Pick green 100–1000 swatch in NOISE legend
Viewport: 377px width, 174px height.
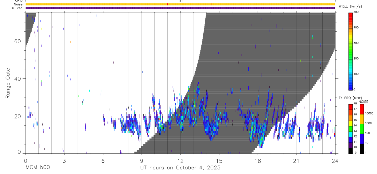click(362, 129)
